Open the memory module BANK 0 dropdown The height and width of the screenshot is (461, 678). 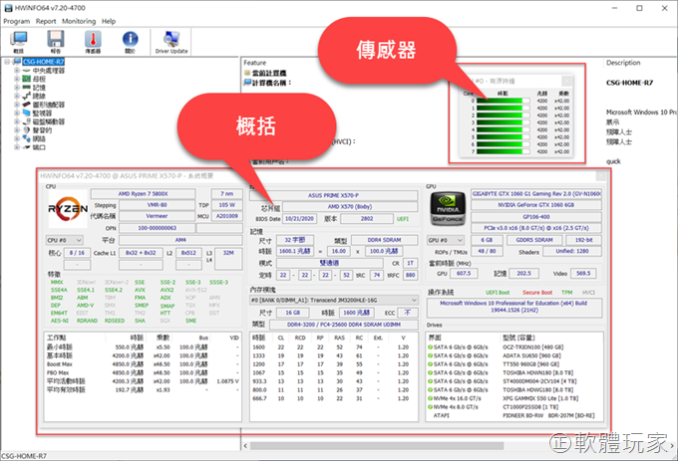pyautogui.click(x=335, y=299)
